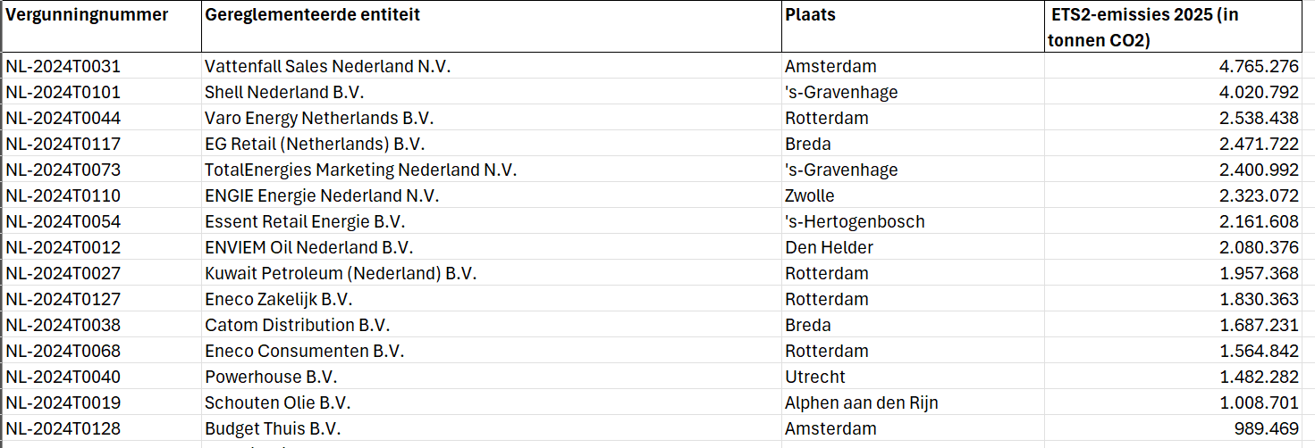Viewport: 1315px width, 448px height.
Task: Select the Gereglementeerde entiteit header cell
Action: tap(491, 27)
